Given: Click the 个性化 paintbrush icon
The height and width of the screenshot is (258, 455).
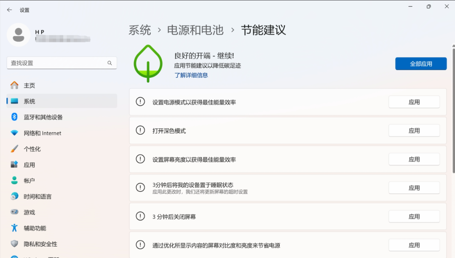Looking at the screenshot, I should click(14, 149).
